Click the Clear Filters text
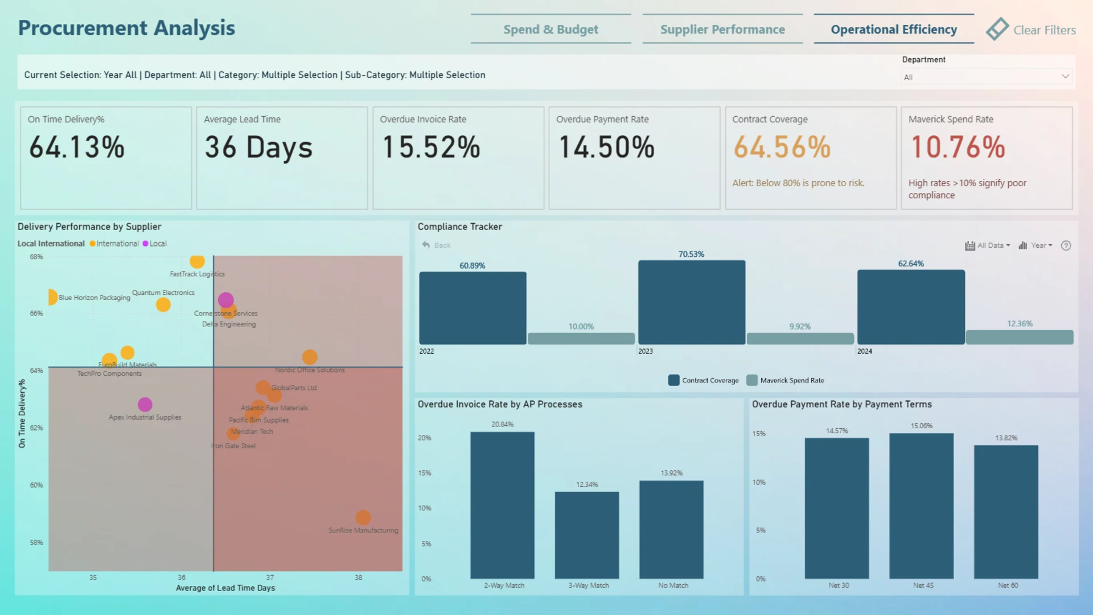Image resolution: width=1093 pixels, height=615 pixels. pyautogui.click(x=1045, y=30)
